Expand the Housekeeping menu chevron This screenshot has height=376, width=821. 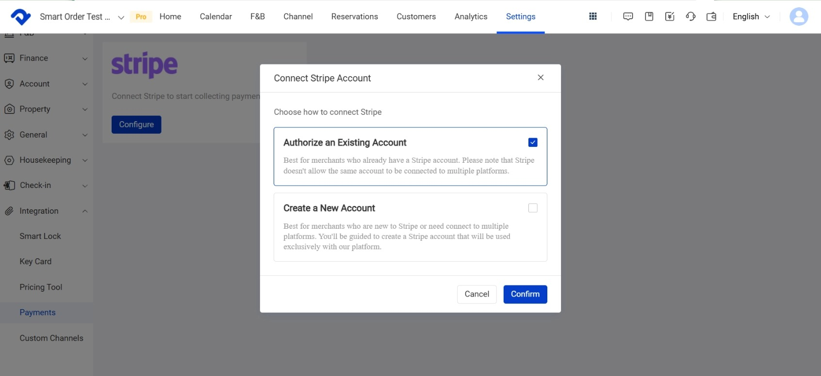click(85, 160)
